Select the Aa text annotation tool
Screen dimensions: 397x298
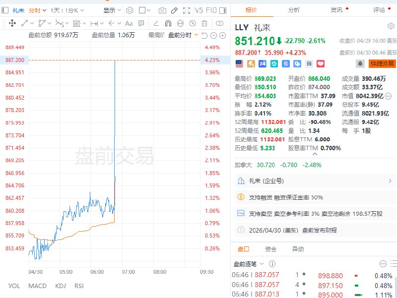(129, 23)
